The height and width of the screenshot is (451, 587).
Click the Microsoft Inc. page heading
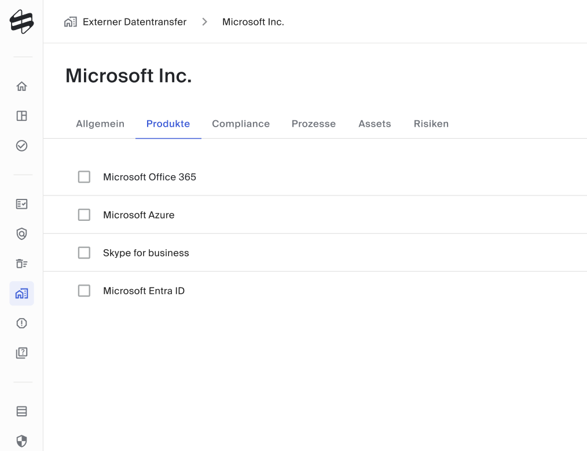click(129, 76)
